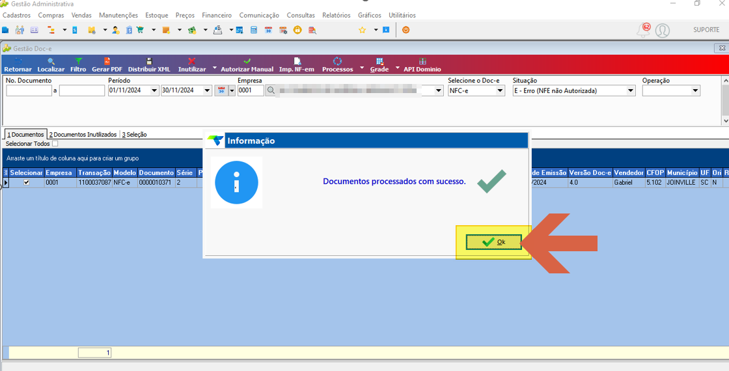This screenshot has height=371, width=729.
Task: Open the user profile avatar icon
Action: pyautogui.click(x=662, y=31)
